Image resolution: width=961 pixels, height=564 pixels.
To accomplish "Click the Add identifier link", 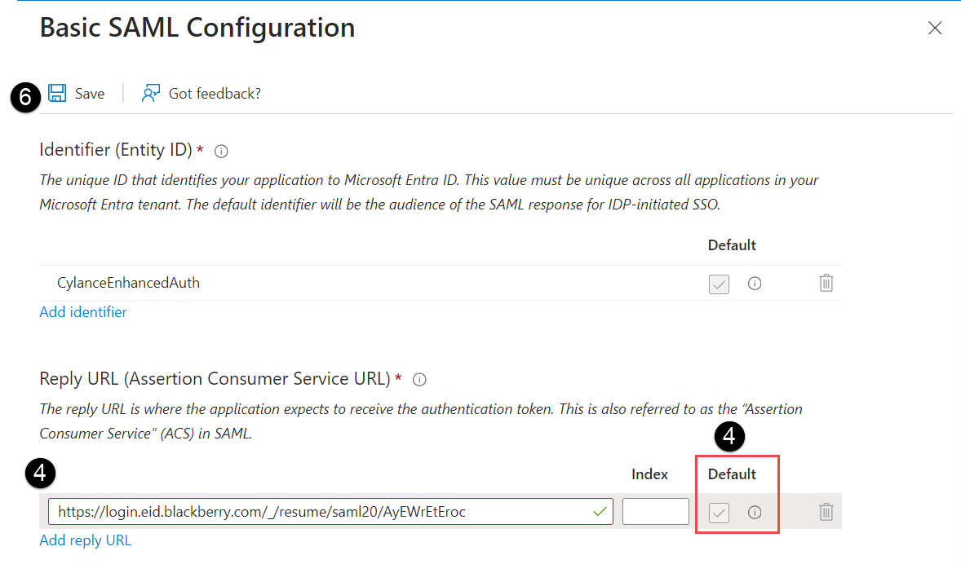I will 83,311.
